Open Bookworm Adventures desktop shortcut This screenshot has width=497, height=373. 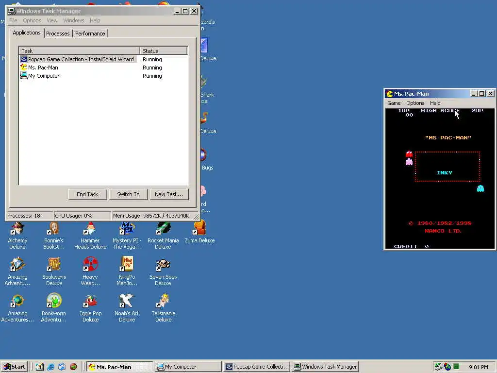[54, 308]
